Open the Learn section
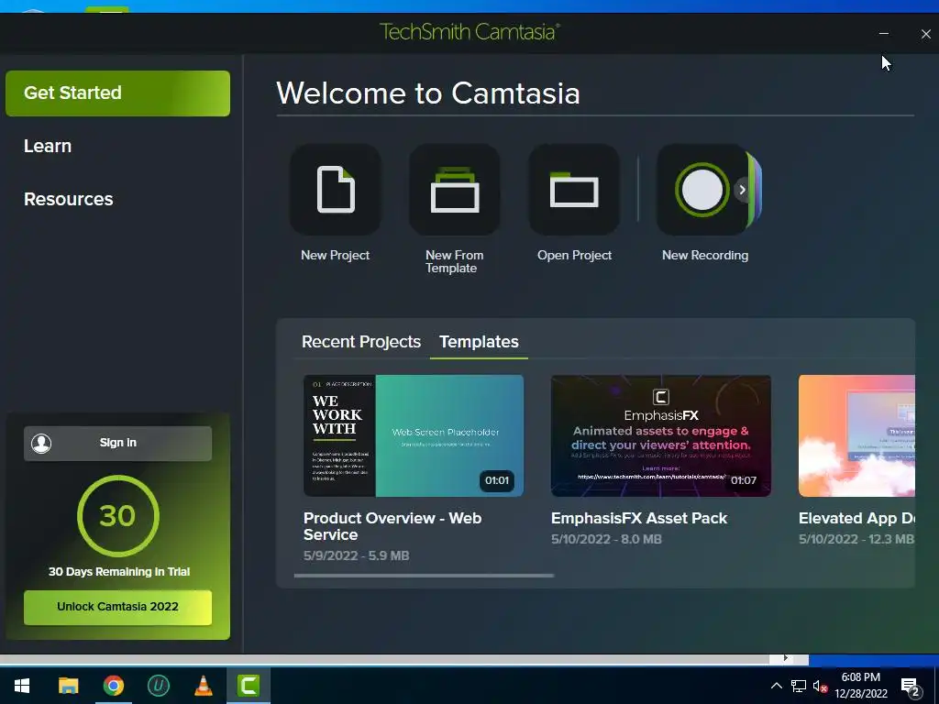The width and height of the screenshot is (939, 704). point(48,146)
